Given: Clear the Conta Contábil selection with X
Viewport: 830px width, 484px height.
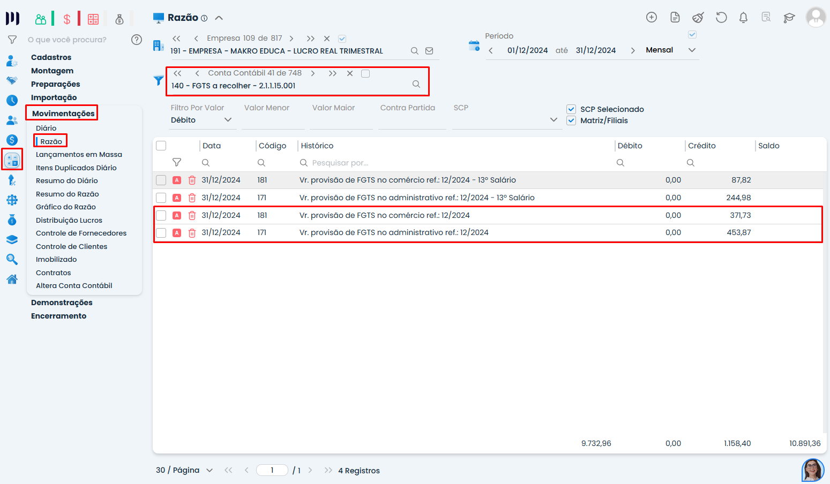Looking at the screenshot, I should click(x=350, y=73).
